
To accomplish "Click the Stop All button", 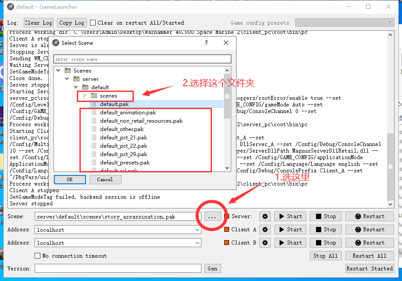I will pos(326,256).
